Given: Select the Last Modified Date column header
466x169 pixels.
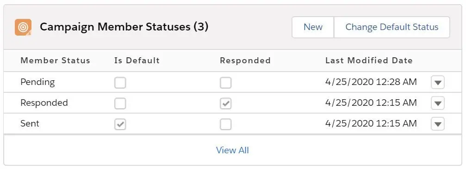Looking at the screenshot, I should pyautogui.click(x=369, y=60).
